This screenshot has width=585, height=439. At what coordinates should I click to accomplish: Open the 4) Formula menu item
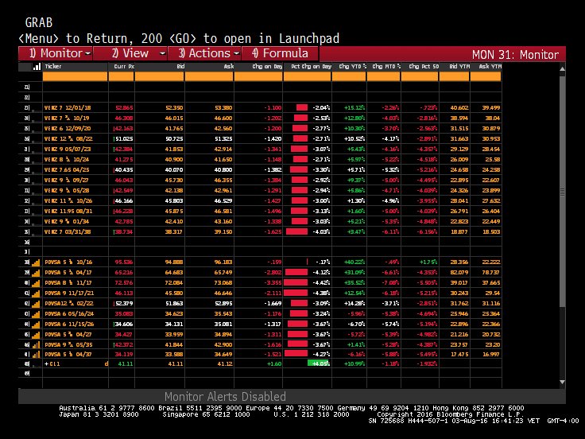(x=280, y=53)
